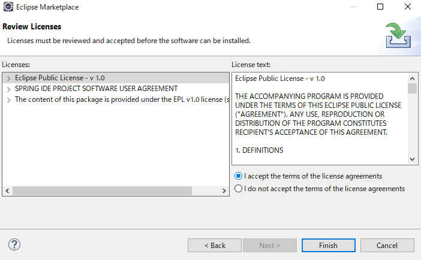Viewport: 421px width, 260px height.
Task: Go back with the Back button
Action: click(215, 245)
